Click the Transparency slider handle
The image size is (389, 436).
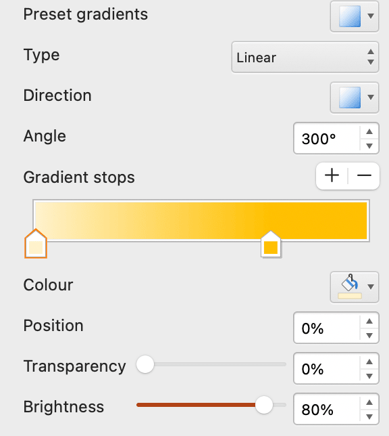pos(145,364)
